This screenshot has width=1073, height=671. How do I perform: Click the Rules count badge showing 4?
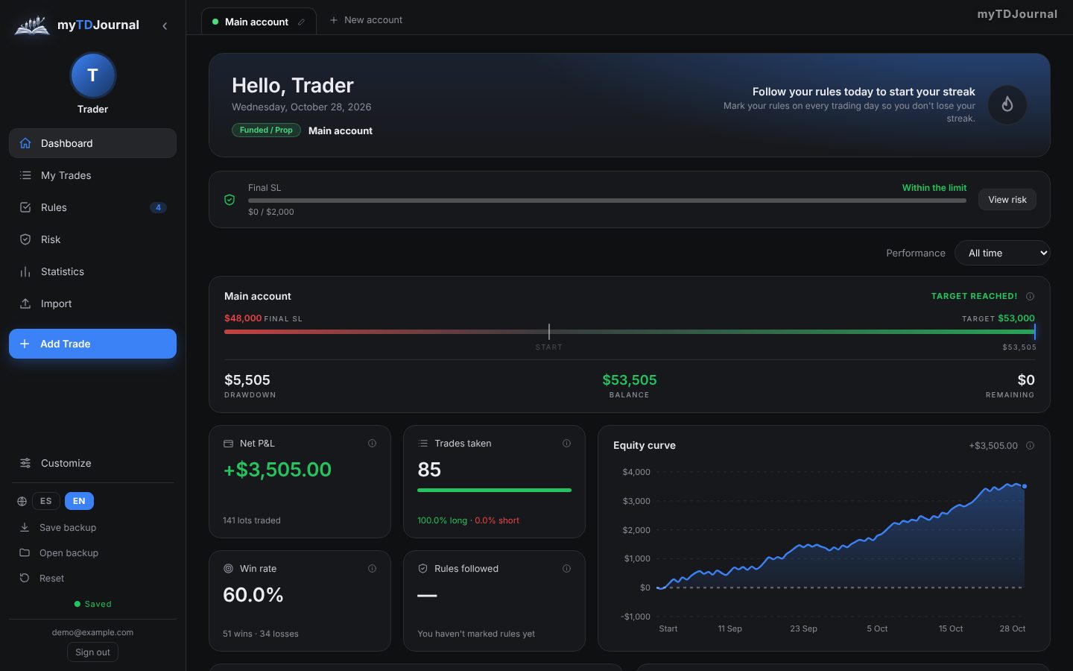click(158, 207)
